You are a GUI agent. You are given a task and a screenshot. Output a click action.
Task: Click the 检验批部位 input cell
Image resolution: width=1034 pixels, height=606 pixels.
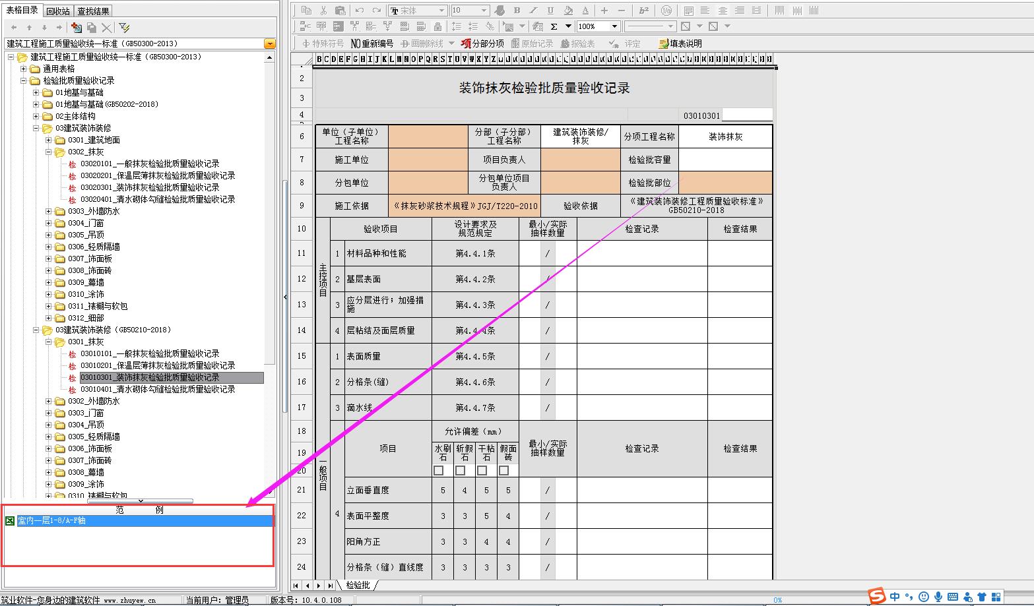(725, 183)
